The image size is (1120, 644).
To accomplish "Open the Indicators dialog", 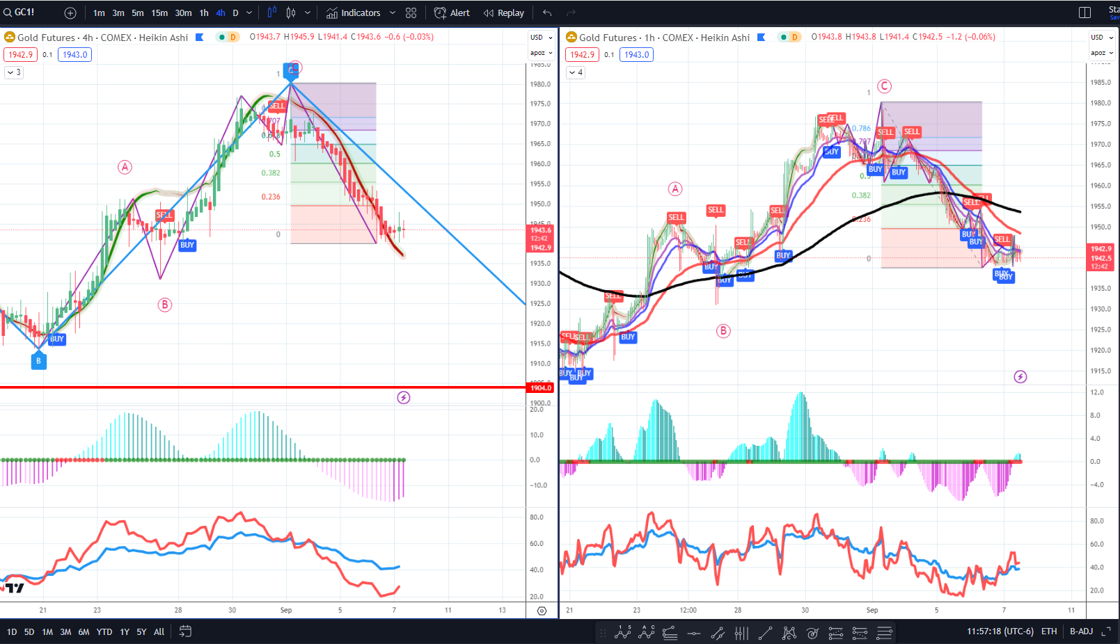I will pyautogui.click(x=354, y=13).
